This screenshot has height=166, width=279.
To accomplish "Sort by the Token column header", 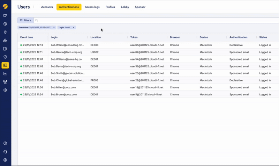I will coord(134,37).
